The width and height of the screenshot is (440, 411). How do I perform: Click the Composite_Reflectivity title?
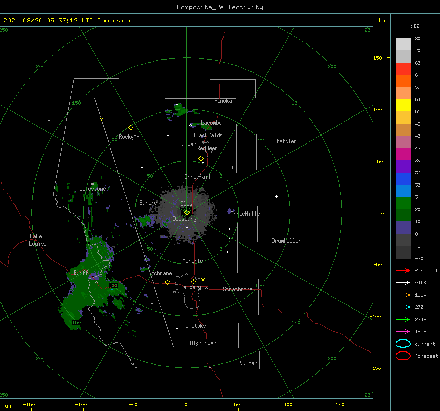coord(220,7)
